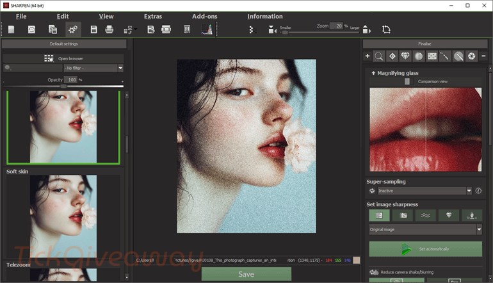Open the No filter dropdown
This screenshot has width=493, height=283.
(x=93, y=68)
